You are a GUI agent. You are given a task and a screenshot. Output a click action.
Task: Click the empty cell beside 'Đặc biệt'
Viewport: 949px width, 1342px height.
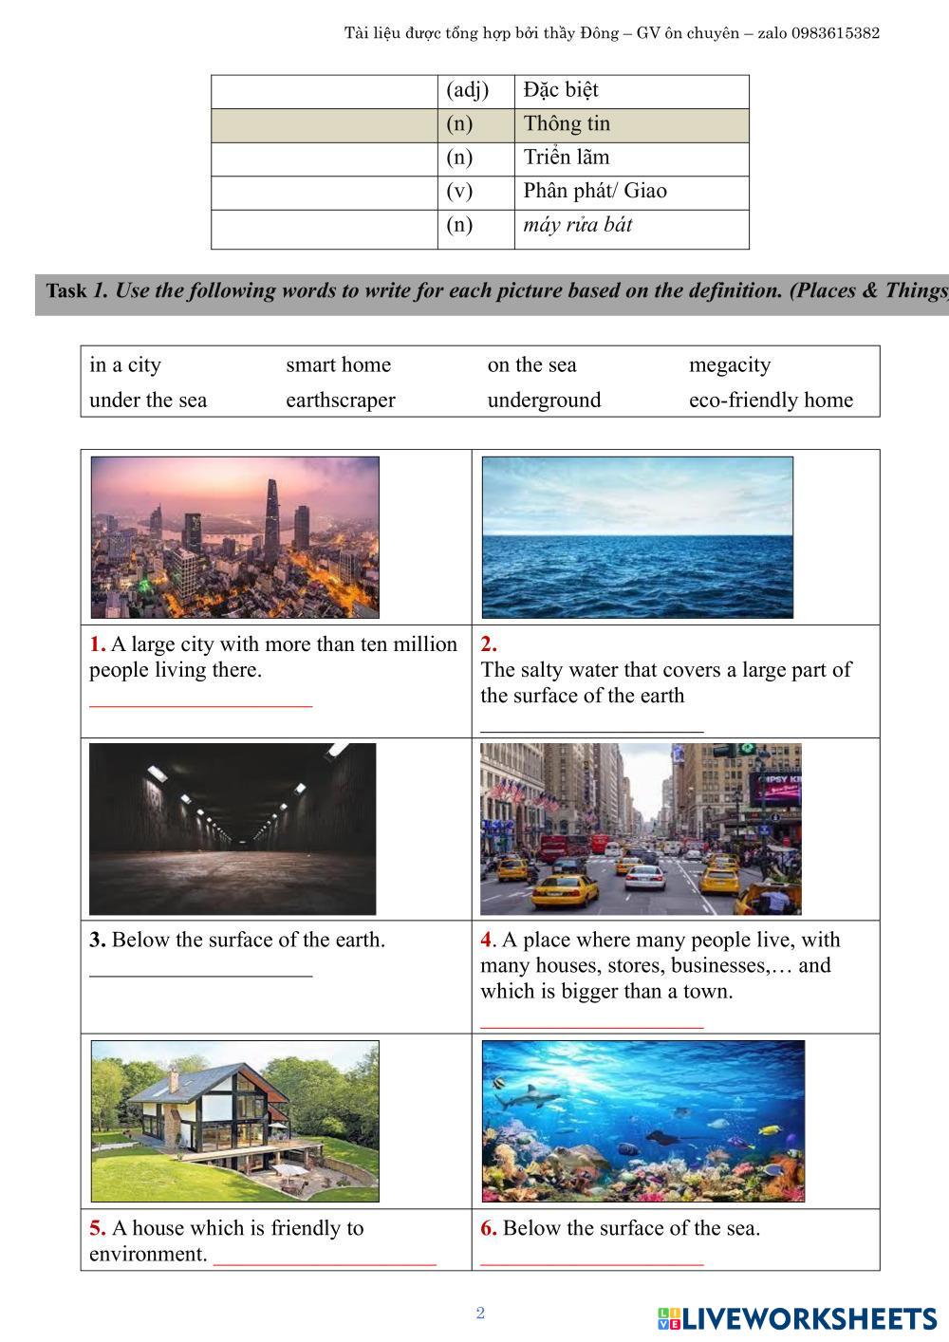tap(324, 91)
